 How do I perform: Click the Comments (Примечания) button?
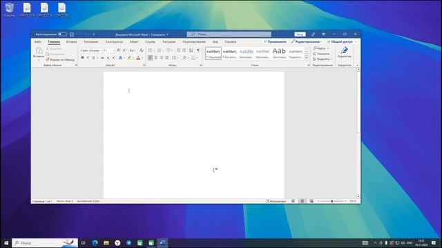pos(275,41)
